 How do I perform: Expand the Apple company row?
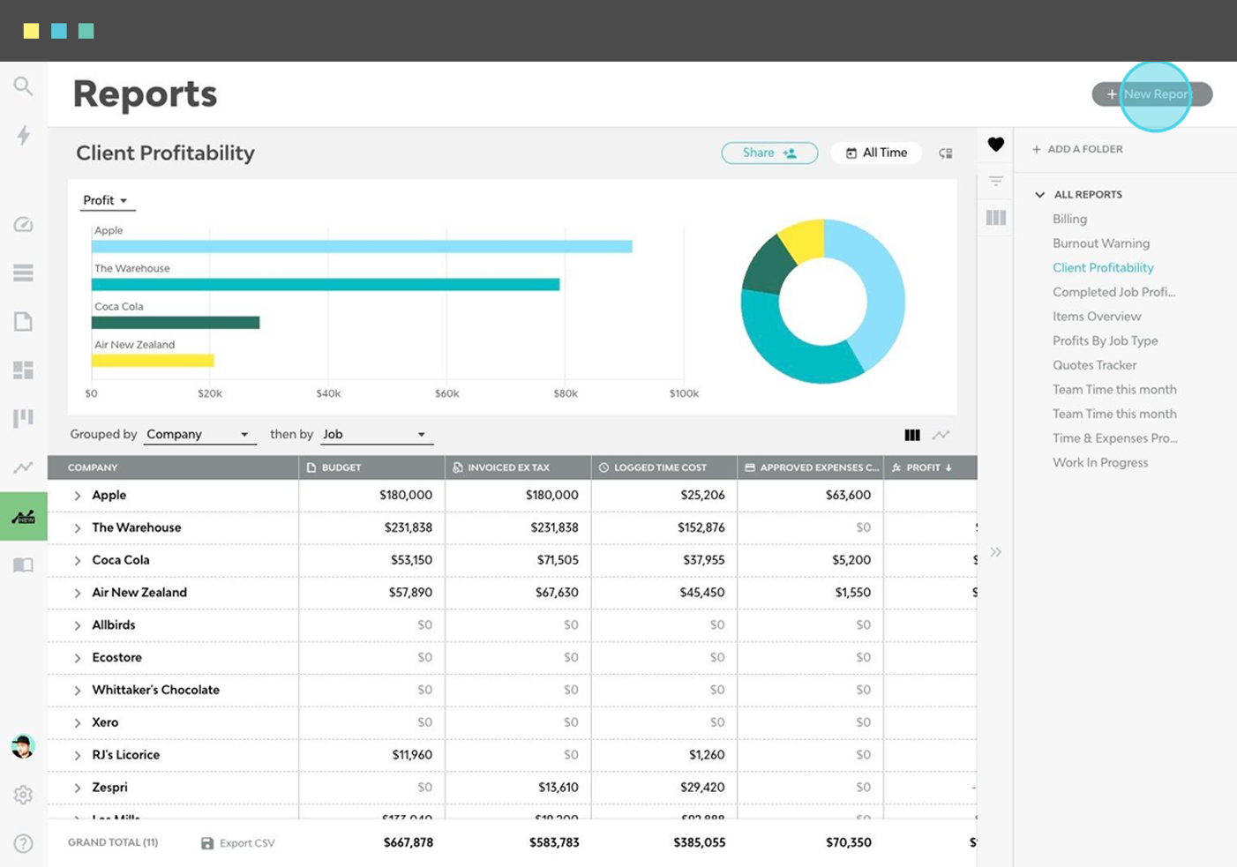point(78,495)
